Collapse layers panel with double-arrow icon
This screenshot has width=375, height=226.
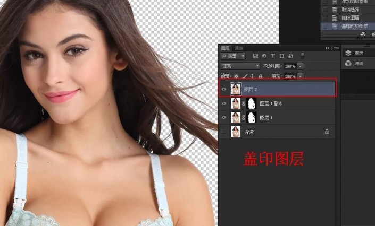coord(328,48)
